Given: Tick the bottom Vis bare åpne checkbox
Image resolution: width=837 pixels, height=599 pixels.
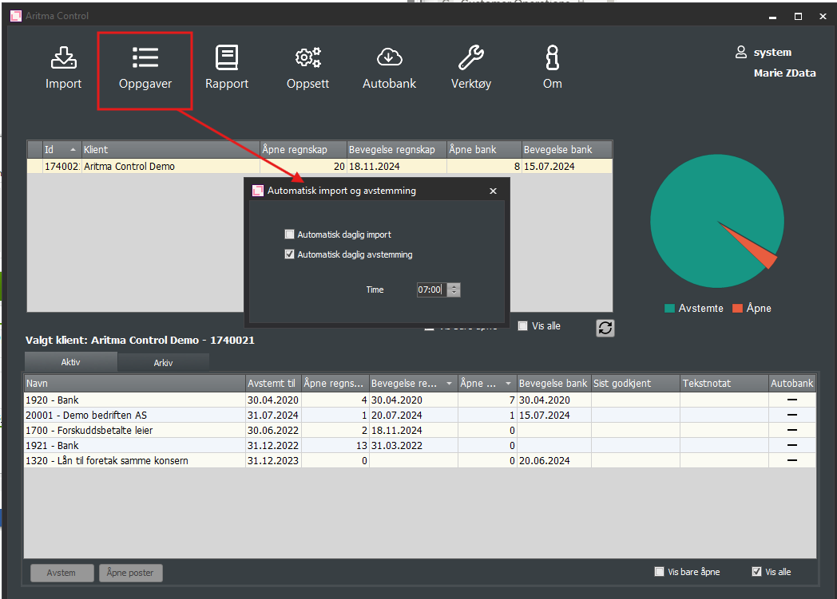Looking at the screenshot, I should [659, 571].
